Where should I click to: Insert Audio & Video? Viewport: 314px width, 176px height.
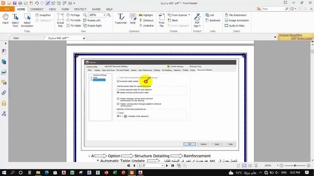click(x=235, y=25)
